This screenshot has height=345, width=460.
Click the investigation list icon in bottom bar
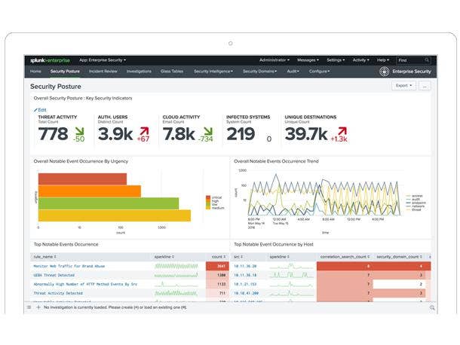(x=29, y=307)
